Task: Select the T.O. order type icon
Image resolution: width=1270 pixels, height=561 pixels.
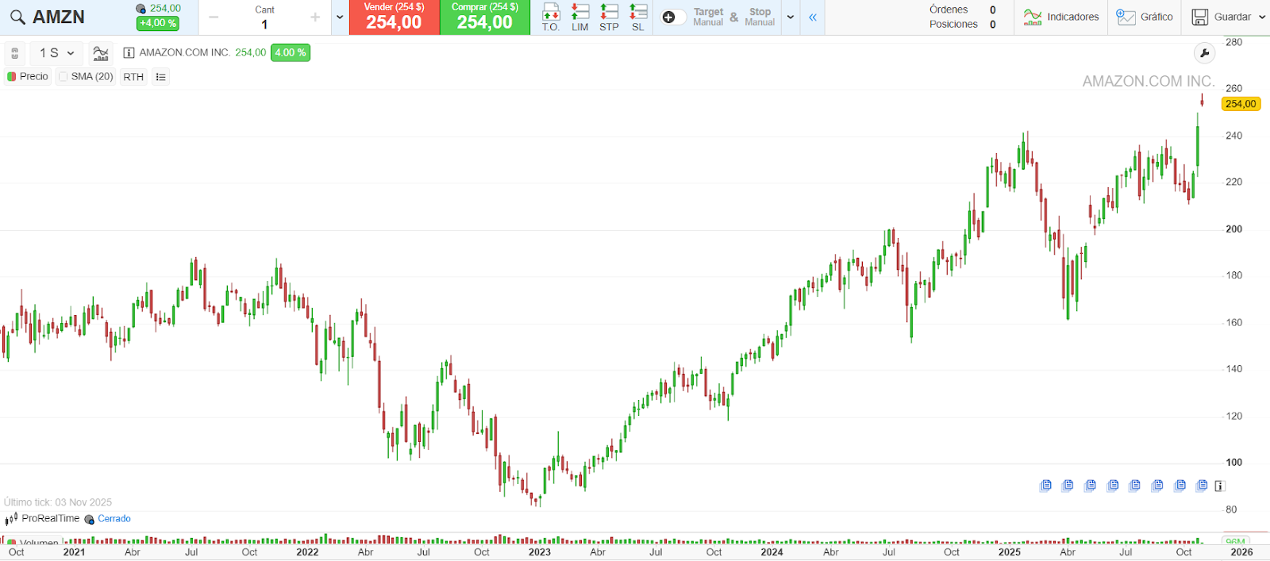Action: coord(551,17)
